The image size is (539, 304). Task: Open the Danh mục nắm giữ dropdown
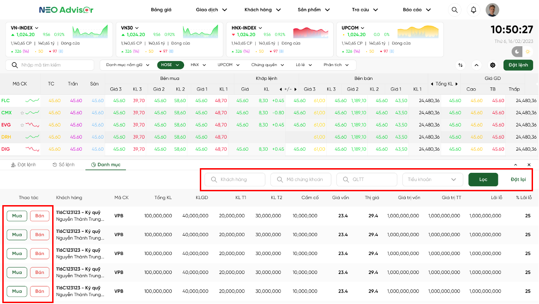tap(127, 65)
